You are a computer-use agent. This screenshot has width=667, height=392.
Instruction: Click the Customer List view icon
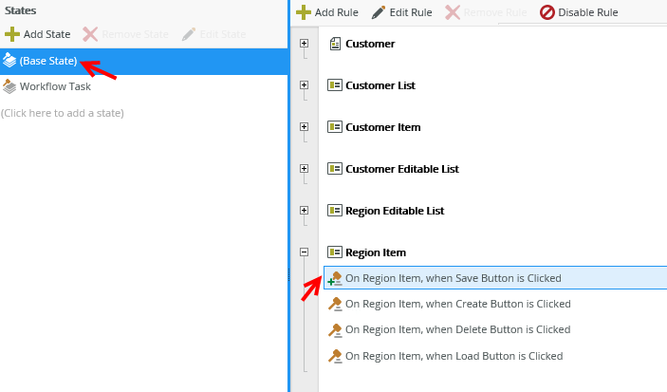pos(335,85)
